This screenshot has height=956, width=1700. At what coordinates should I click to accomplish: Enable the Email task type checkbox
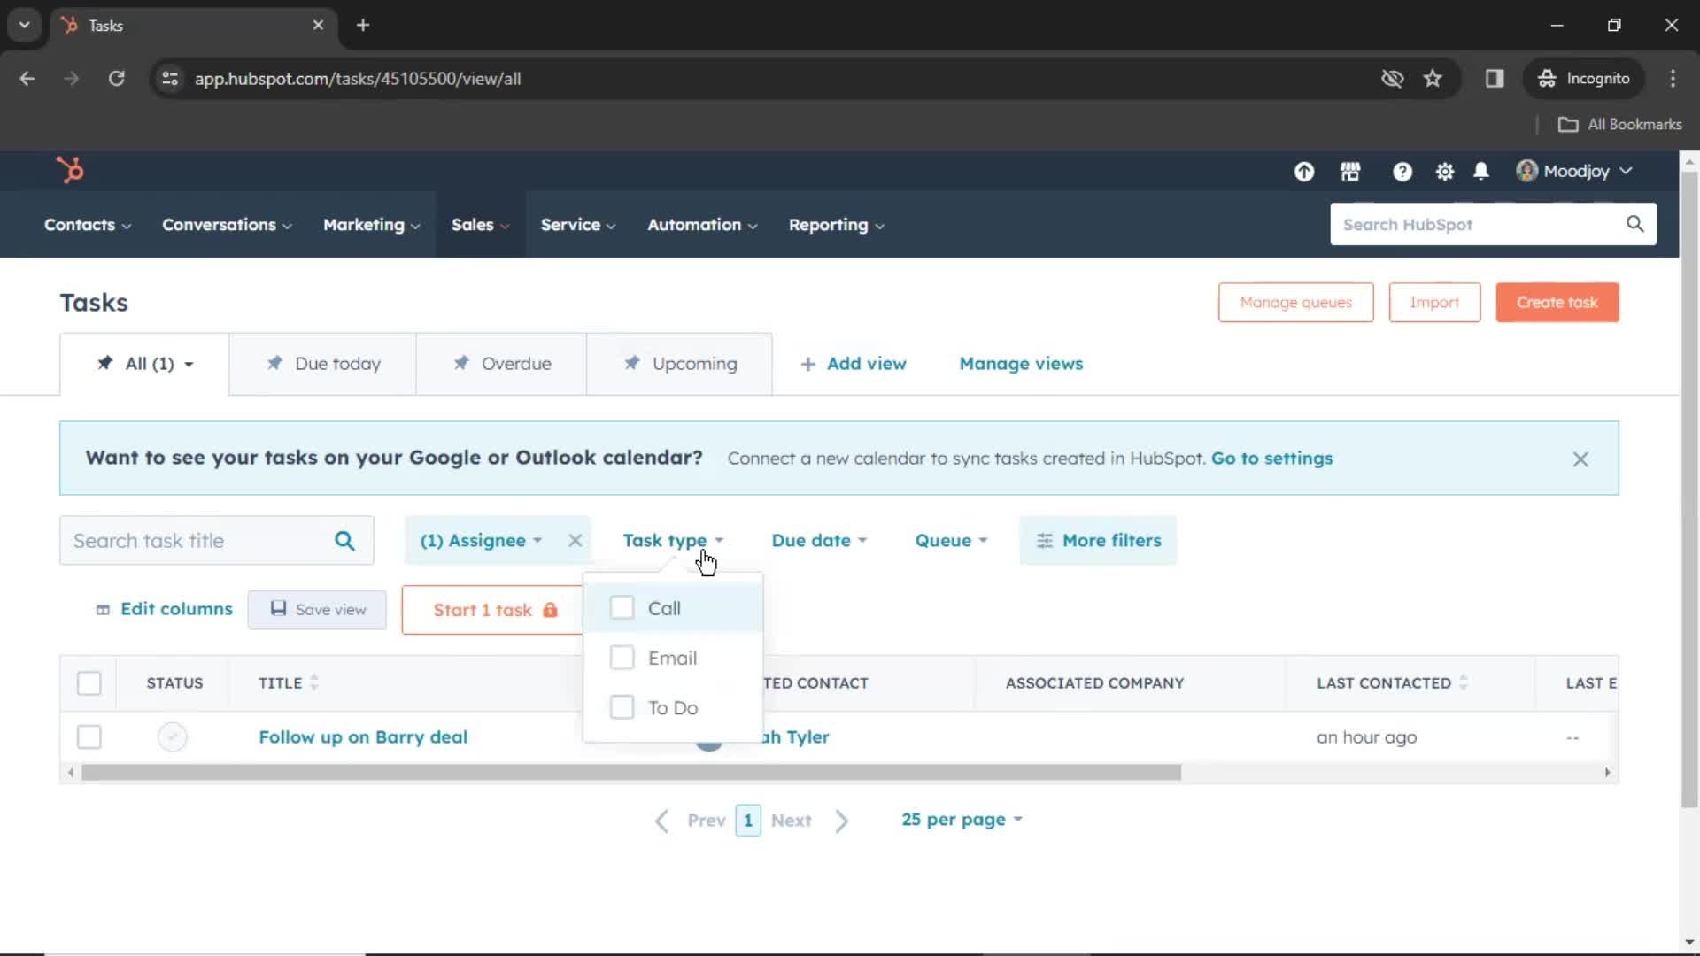coord(622,657)
